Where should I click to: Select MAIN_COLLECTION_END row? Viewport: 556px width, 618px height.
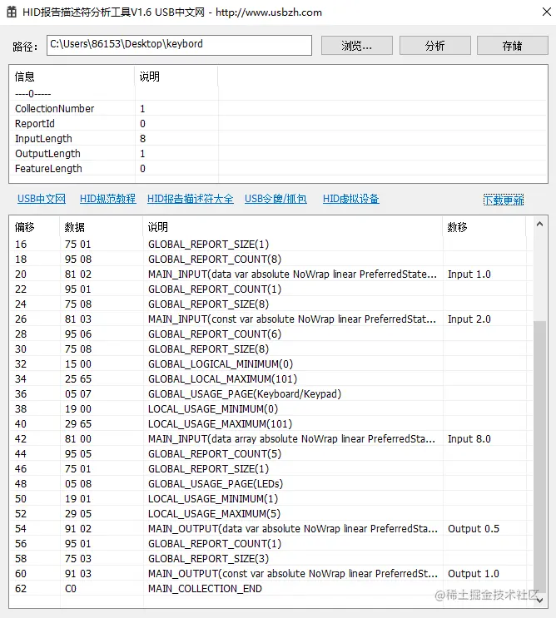[x=271, y=588]
